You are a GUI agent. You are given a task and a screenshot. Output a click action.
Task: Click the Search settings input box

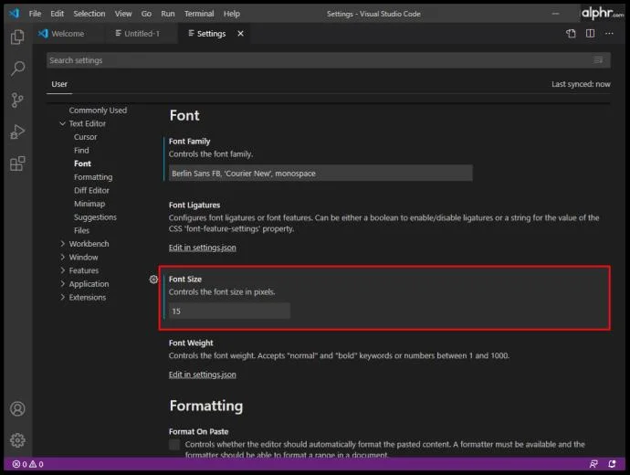329,60
